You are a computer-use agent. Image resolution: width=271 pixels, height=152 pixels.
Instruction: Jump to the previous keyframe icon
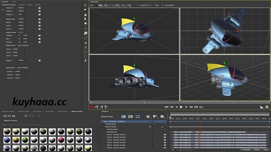97,107
